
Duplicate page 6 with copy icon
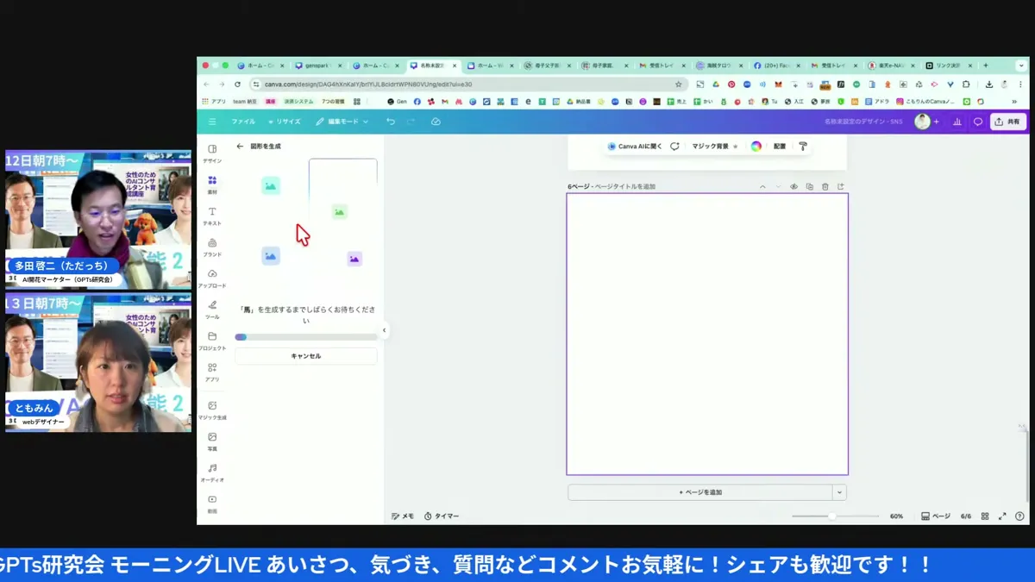click(x=809, y=186)
